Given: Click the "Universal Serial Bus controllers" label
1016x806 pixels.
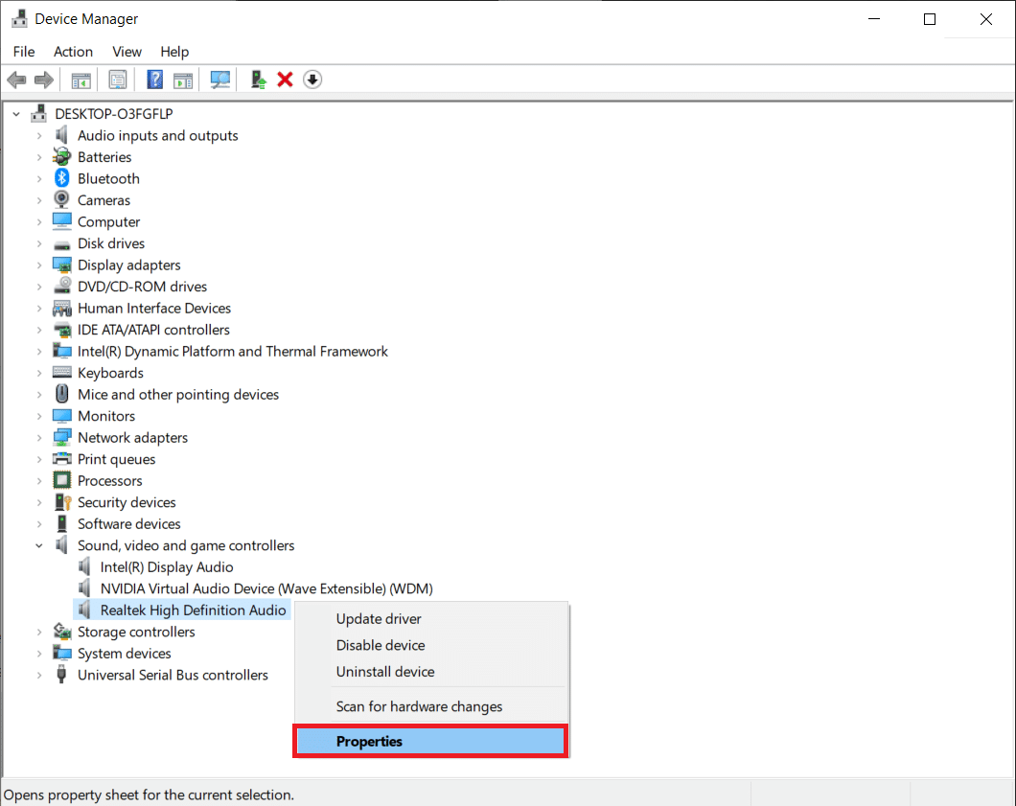Looking at the screenshot, I should (x=173, y=675).
